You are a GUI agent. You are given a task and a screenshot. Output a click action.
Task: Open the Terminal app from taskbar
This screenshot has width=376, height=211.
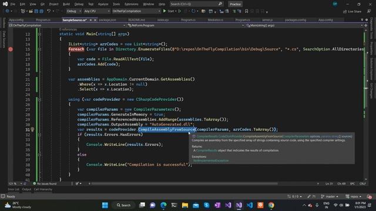[174, 205]
